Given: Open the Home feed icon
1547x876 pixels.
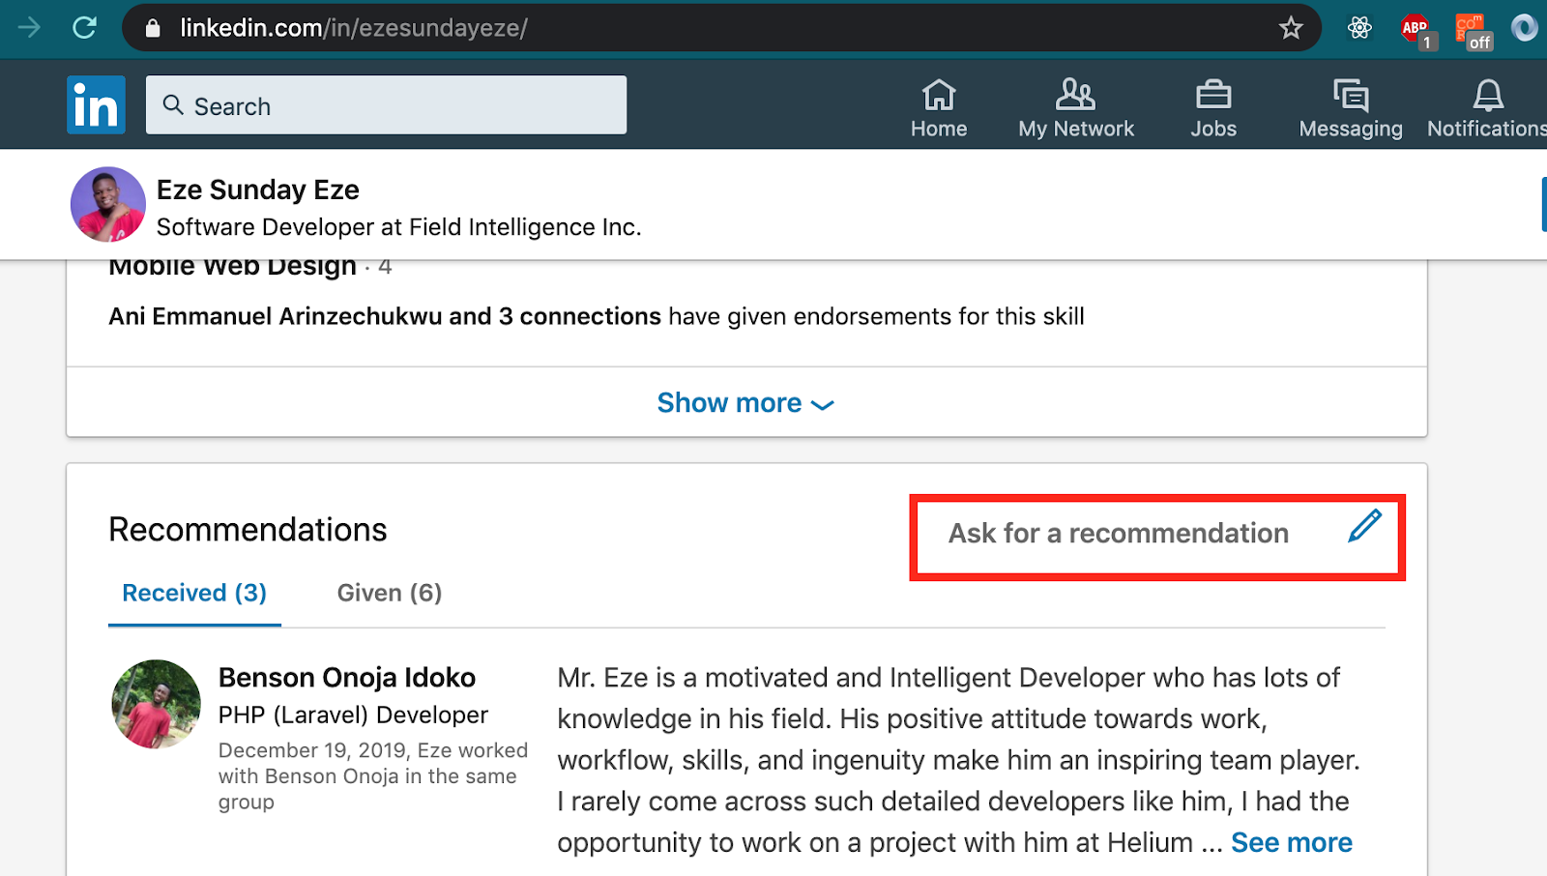Looking at the screenshot, I should pyautogui.click(x=938, y=96).
